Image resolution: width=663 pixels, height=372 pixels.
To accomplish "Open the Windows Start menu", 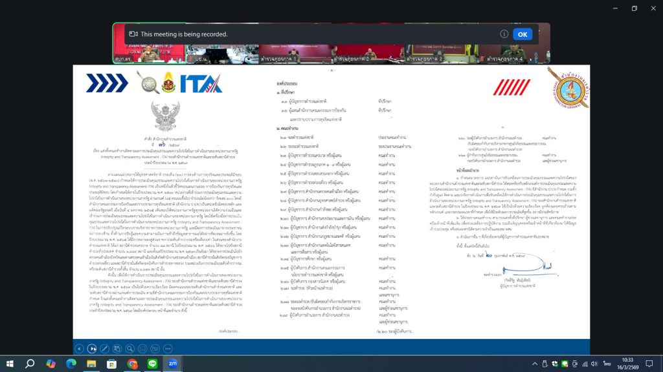I will (12, 364).
